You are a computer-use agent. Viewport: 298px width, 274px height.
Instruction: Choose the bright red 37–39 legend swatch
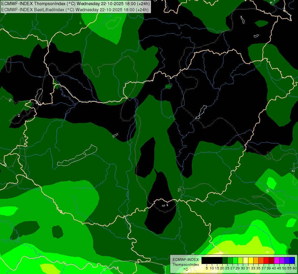pyautogui.click(x=266, y=260)
